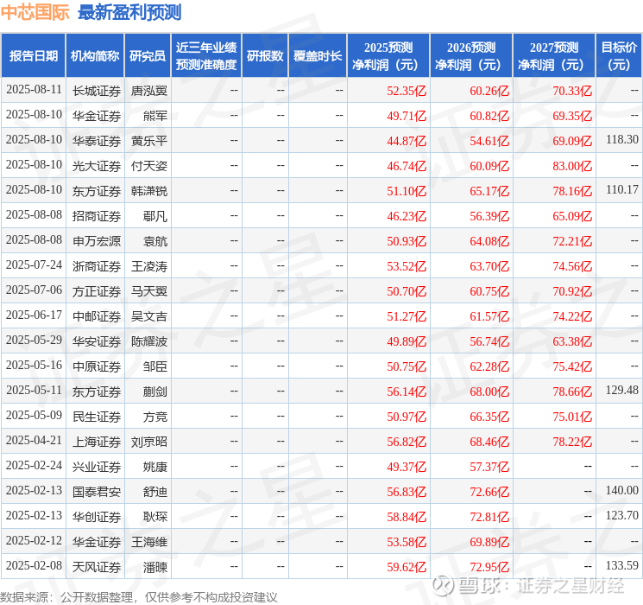Click analyst name 方竞
643x605 pixels.
(x=155, y=416)
